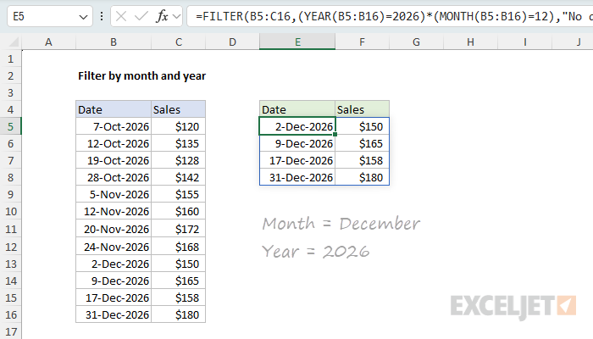This screenshot has height=339, width=593.
Task: Click the formula bar containing the FILTER formula
Action: pyautogui.click(x=390, y=16)
